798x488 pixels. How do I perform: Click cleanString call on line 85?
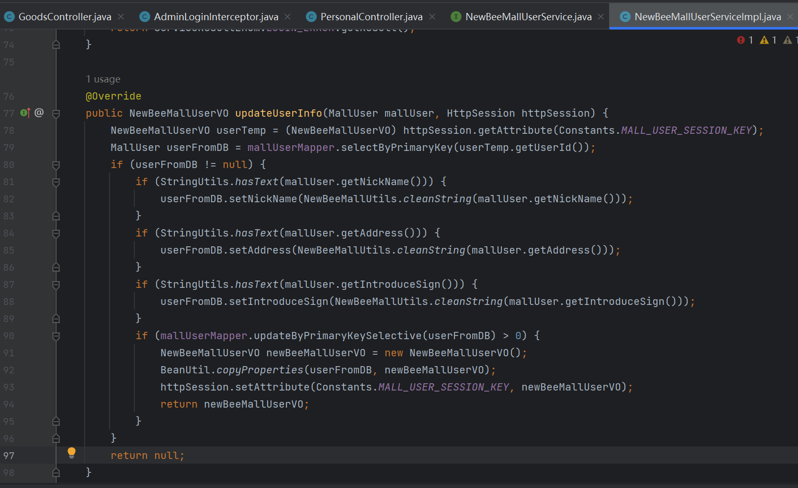tap(431, 250)
